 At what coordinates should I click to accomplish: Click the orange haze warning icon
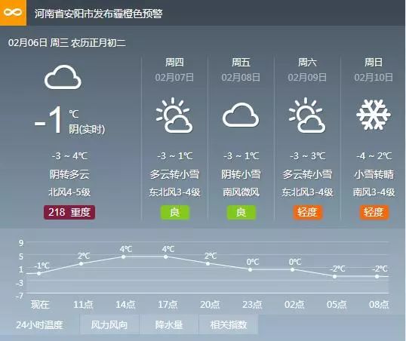[13, 13]
